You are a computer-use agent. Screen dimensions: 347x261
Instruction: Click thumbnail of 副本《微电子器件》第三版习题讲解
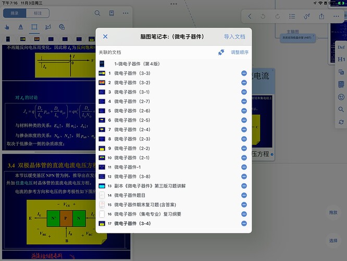[102, 186]
